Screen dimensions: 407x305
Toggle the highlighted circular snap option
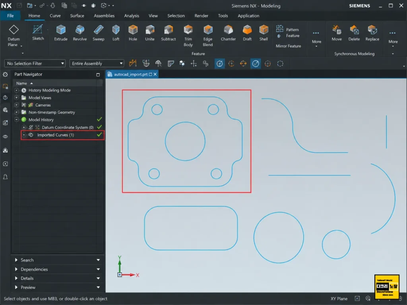click(219, 64)
